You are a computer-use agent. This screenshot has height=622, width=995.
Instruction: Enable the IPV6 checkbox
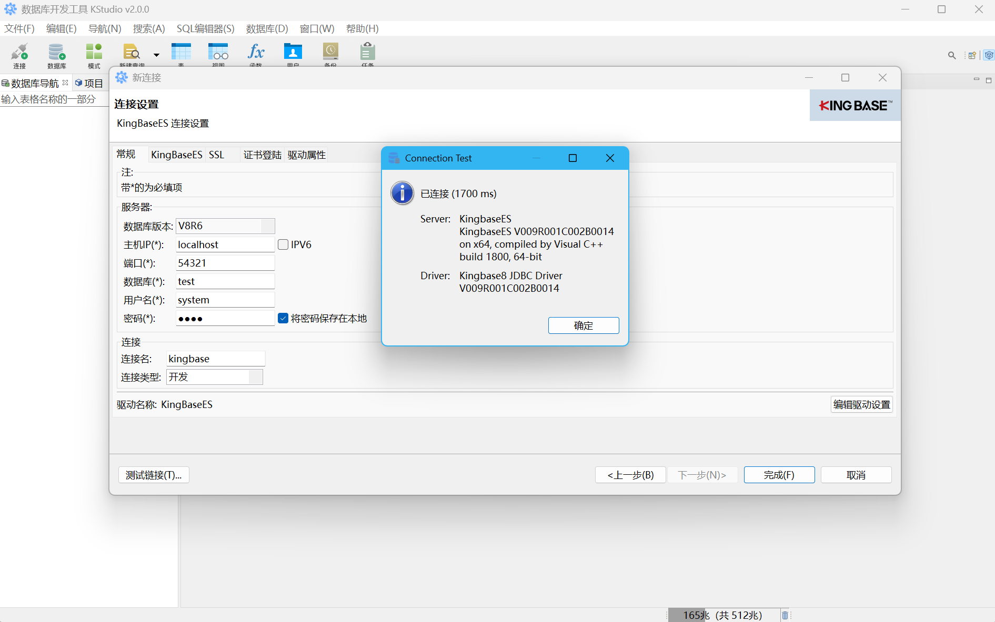[x=283, y=244]
